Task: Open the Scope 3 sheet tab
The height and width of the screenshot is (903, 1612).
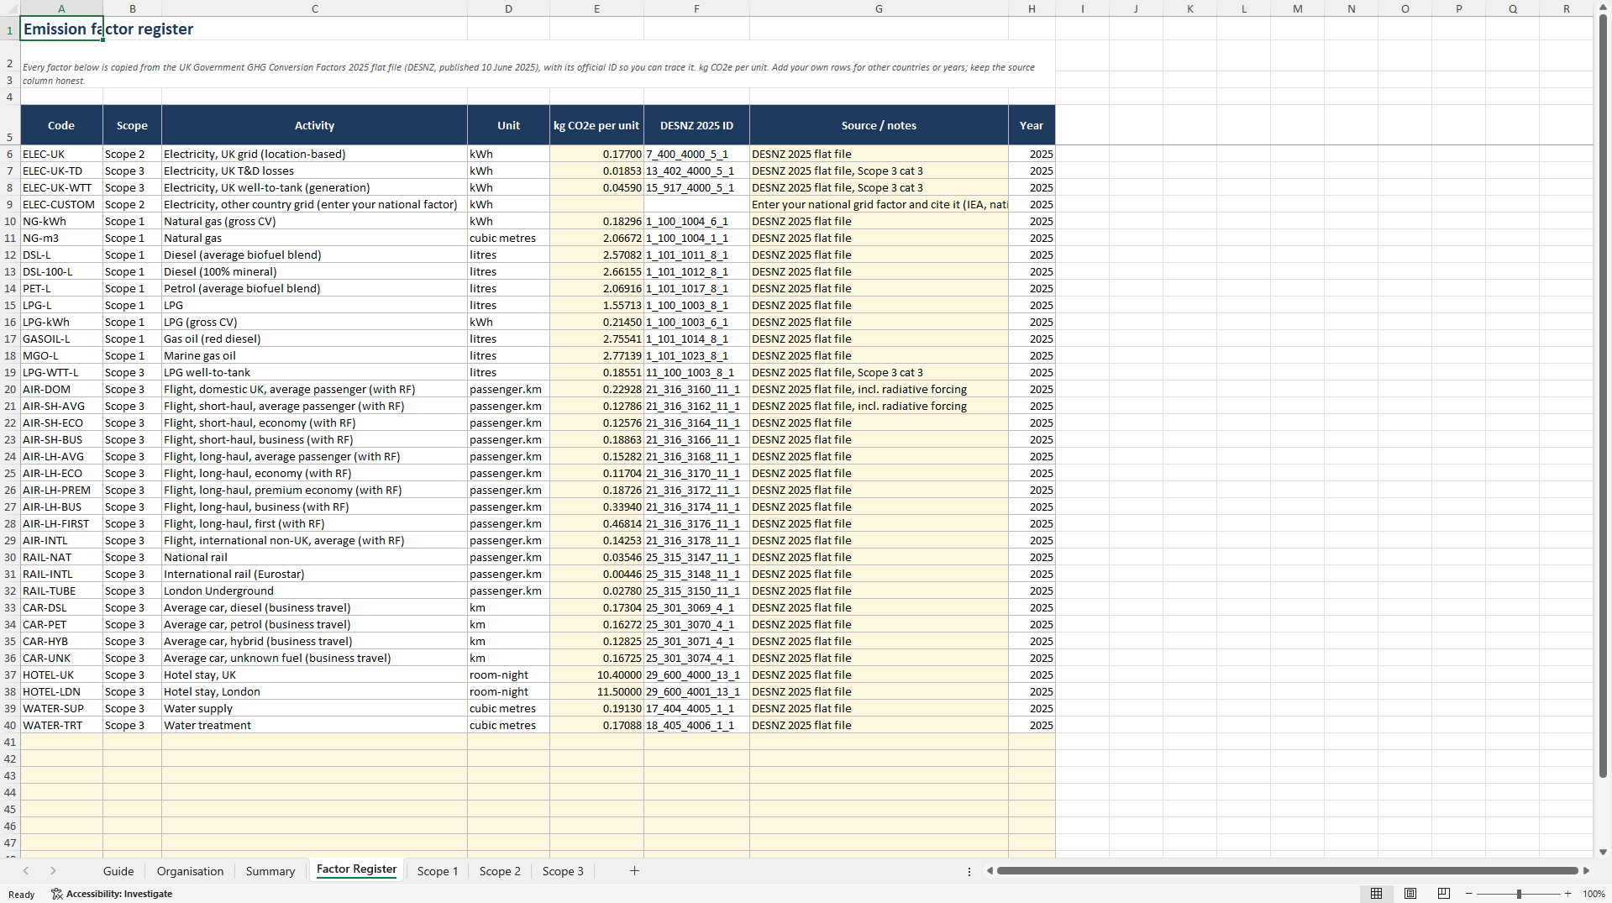Action: [x=563, y=871]
